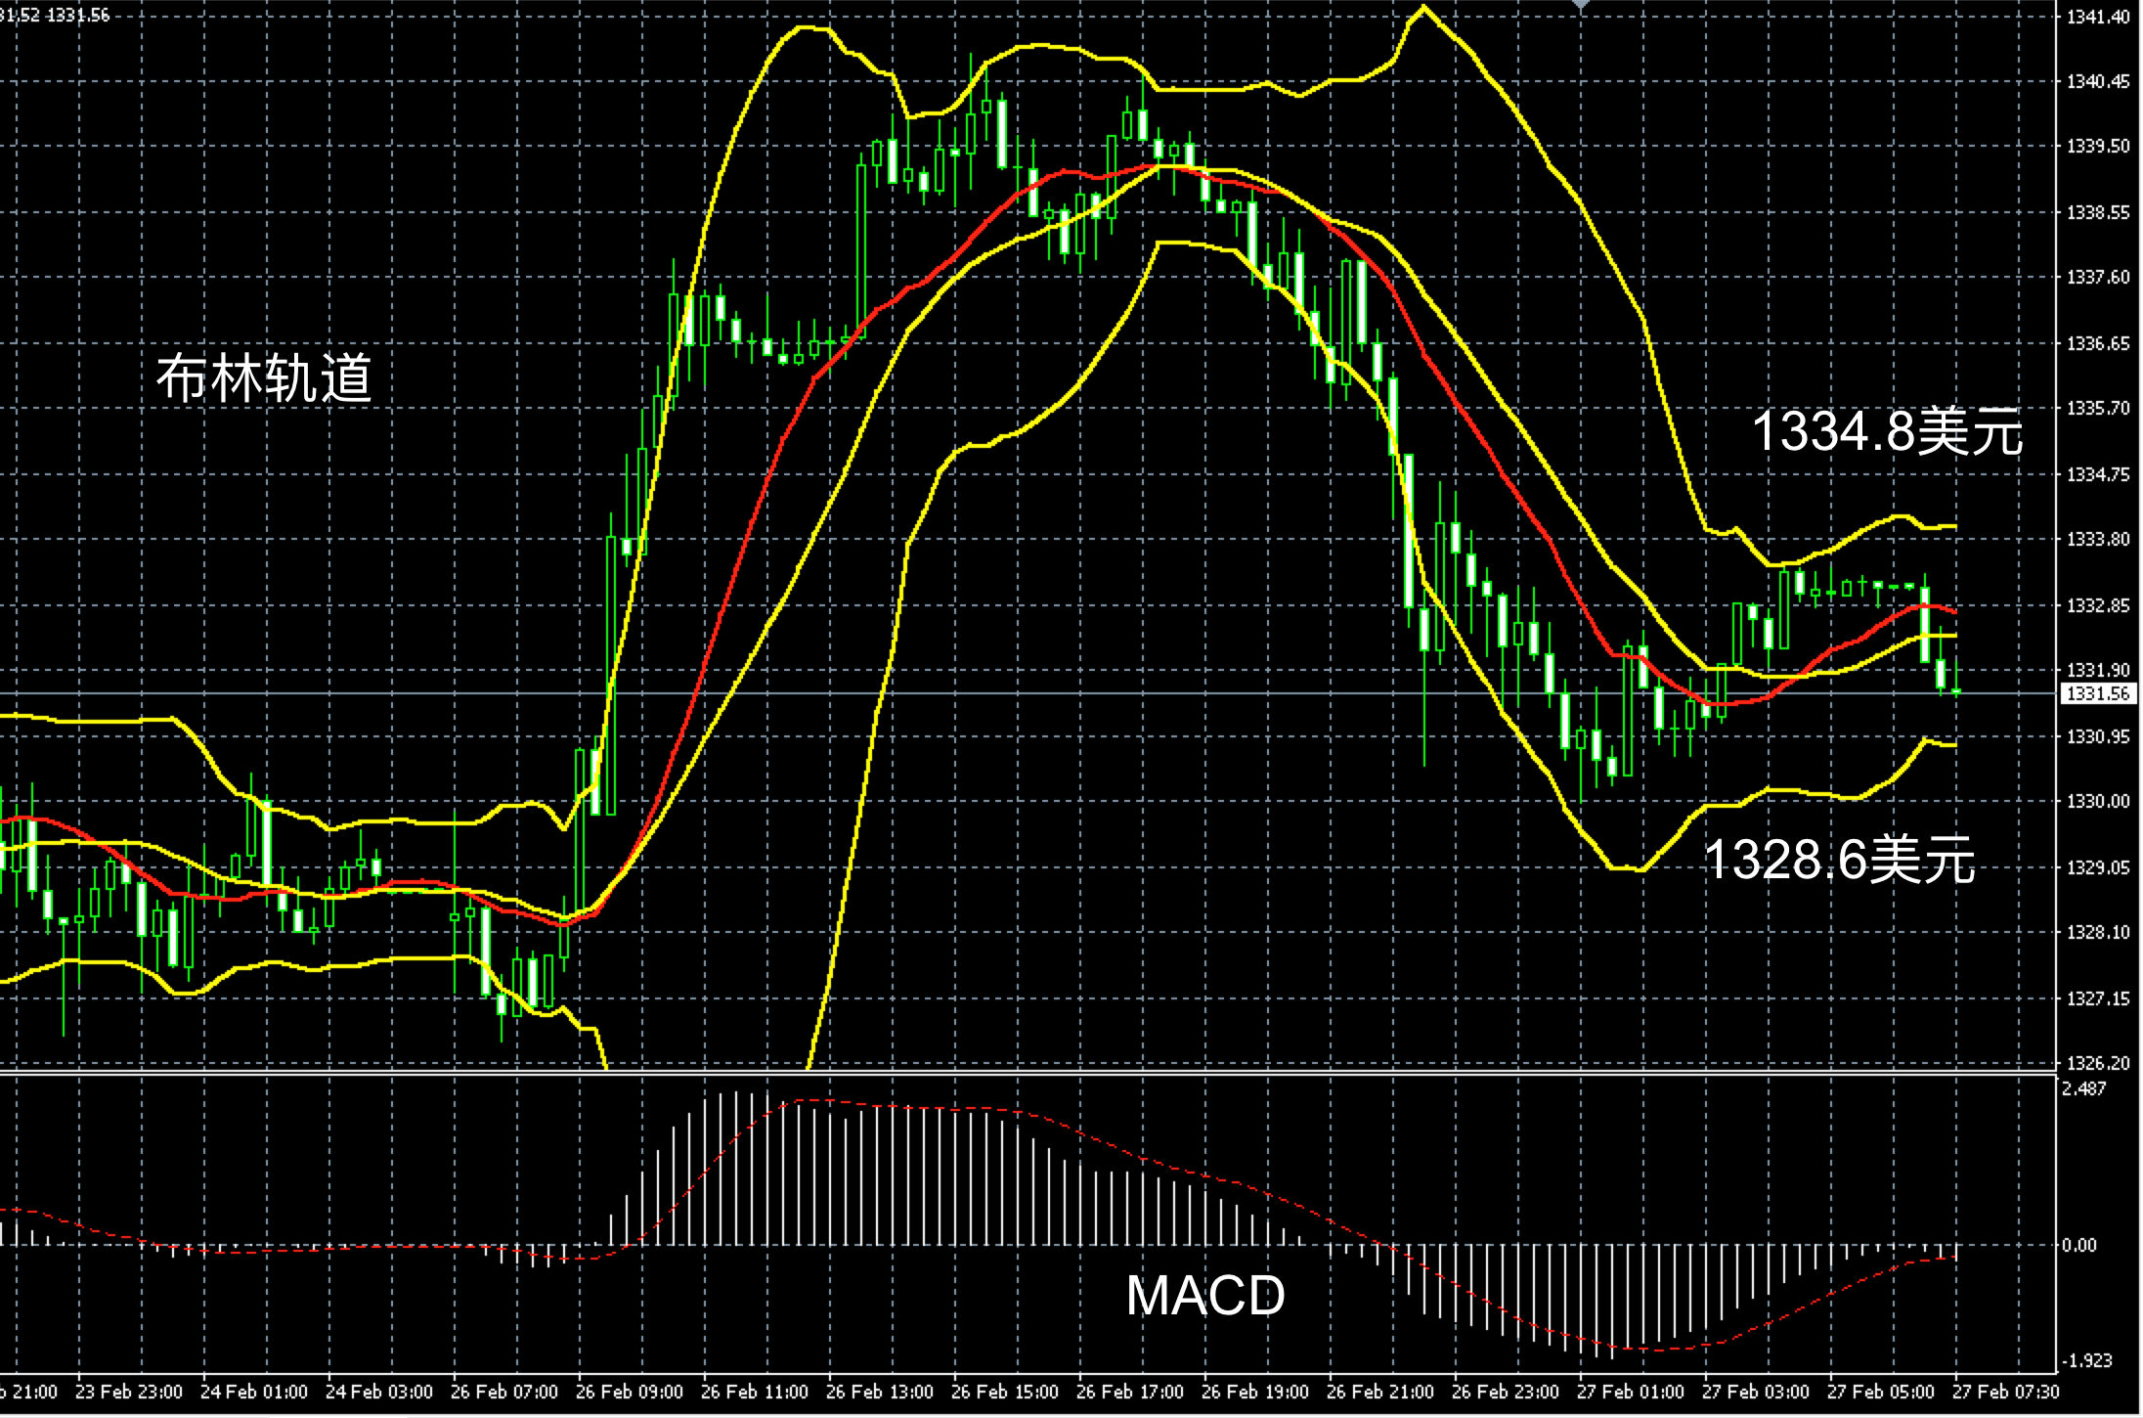This screenshot has width=2143, height=1418.
Task: Click the 1340.45 price axis label
Action: coord(2098,81)
